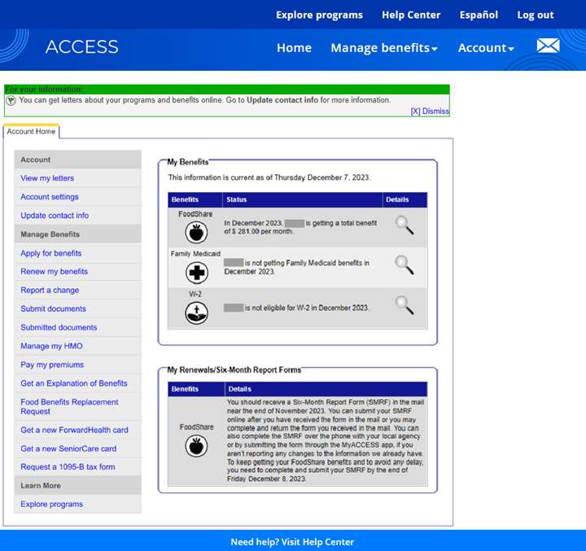Click Log out in top bar

(535, 15)
